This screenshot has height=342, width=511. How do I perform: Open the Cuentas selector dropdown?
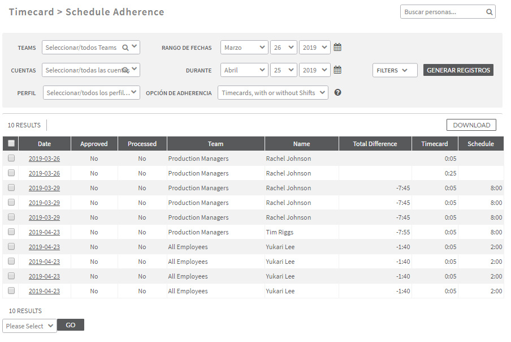[91, 70]
